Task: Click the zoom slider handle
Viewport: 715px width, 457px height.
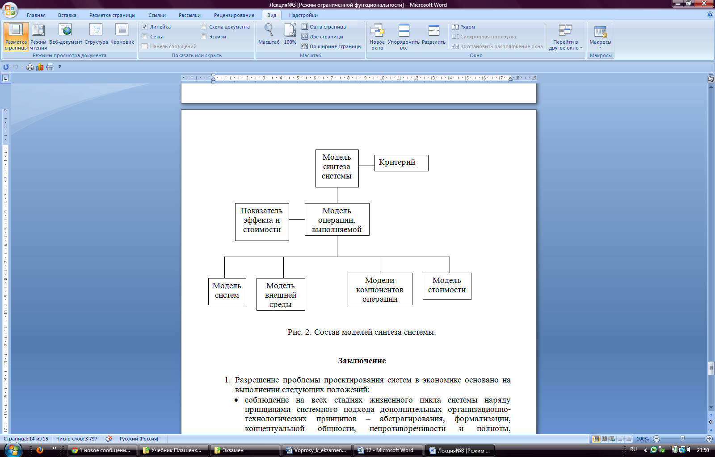Action: tap(682, 439)
